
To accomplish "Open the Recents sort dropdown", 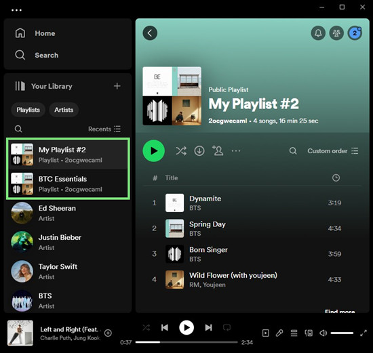I will 104,129.
